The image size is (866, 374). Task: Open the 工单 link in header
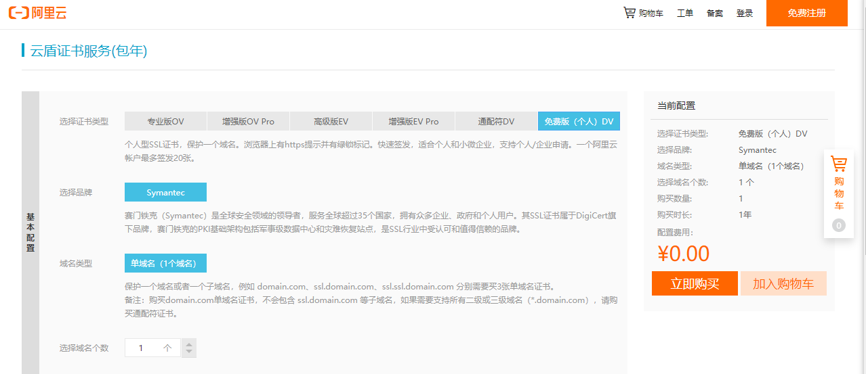(x=685, y=13)
